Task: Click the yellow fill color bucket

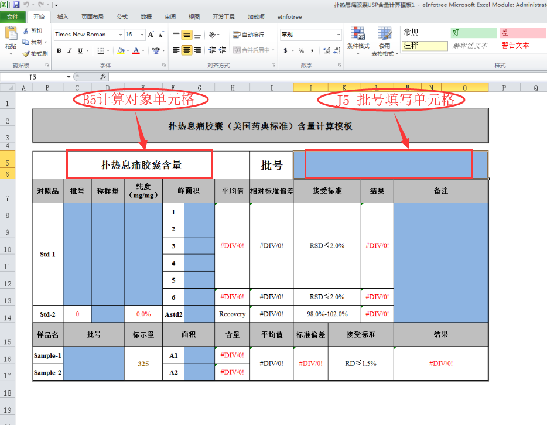Action: pos(120,51)
